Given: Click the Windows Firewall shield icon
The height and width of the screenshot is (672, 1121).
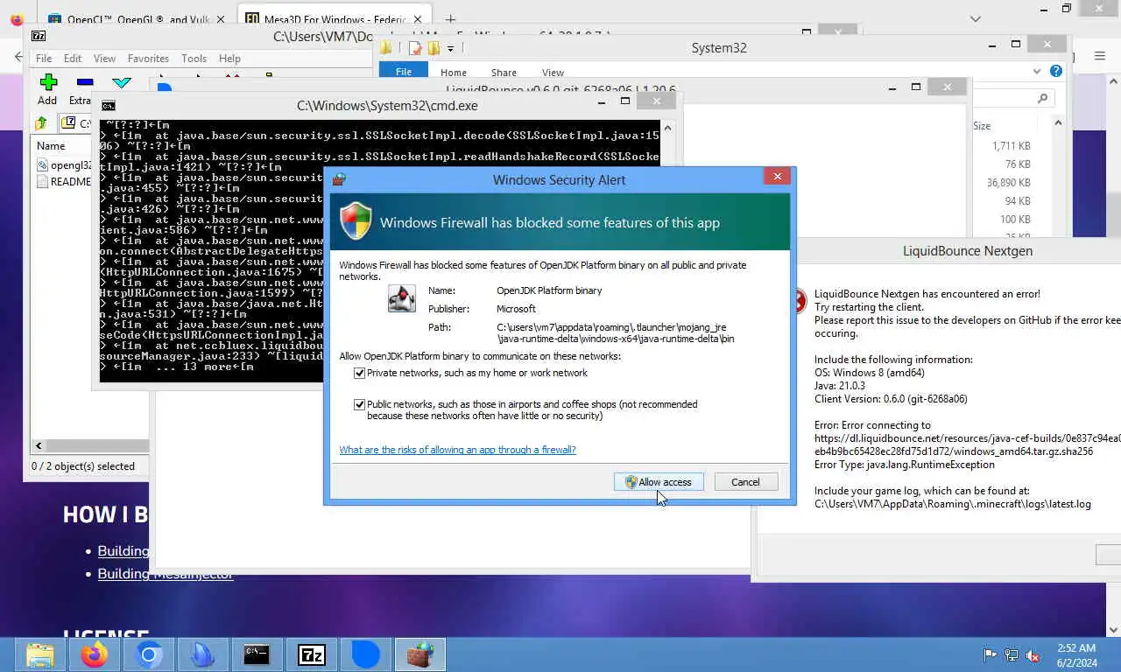Looking at the screenshot, I should click(356, 221).
